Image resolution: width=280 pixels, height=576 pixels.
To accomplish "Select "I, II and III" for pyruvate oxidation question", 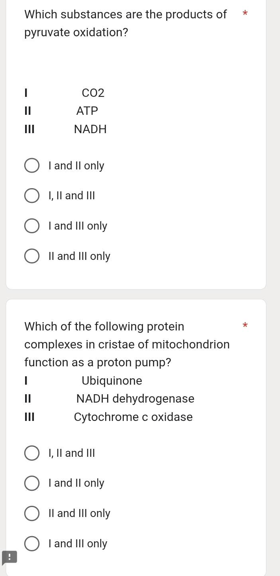I will [x=32, y=195].
